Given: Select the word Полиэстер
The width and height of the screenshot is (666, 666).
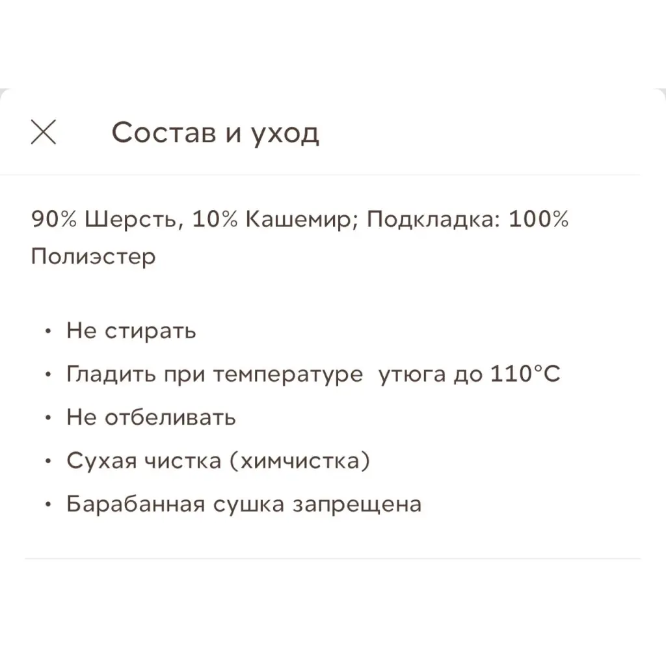Looking at the screenshot, I should [93, 256].
